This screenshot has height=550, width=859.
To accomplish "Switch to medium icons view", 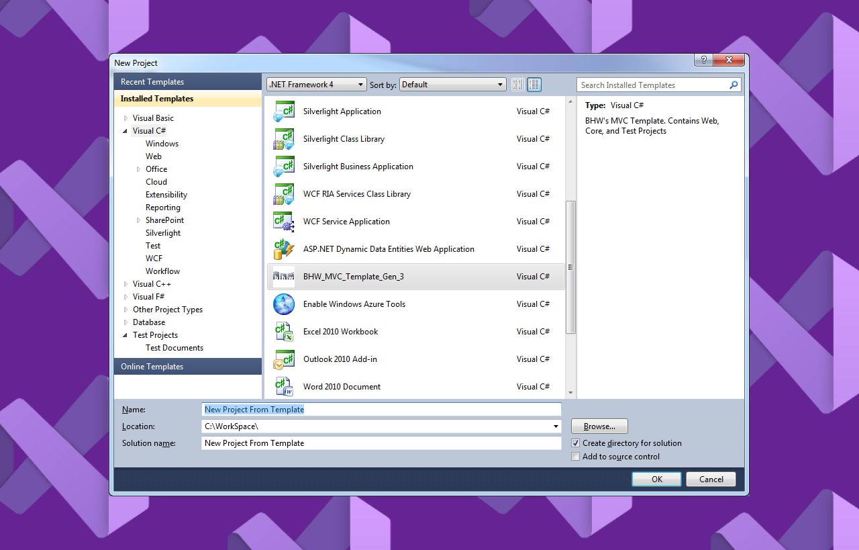I will [x=534, y=85].
